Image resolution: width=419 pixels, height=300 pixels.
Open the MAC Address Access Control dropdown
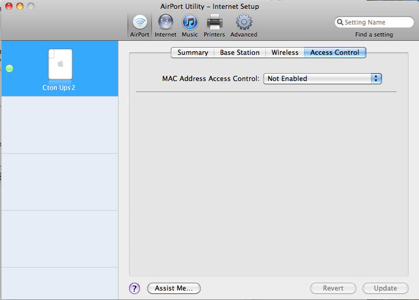click(322, 78)
